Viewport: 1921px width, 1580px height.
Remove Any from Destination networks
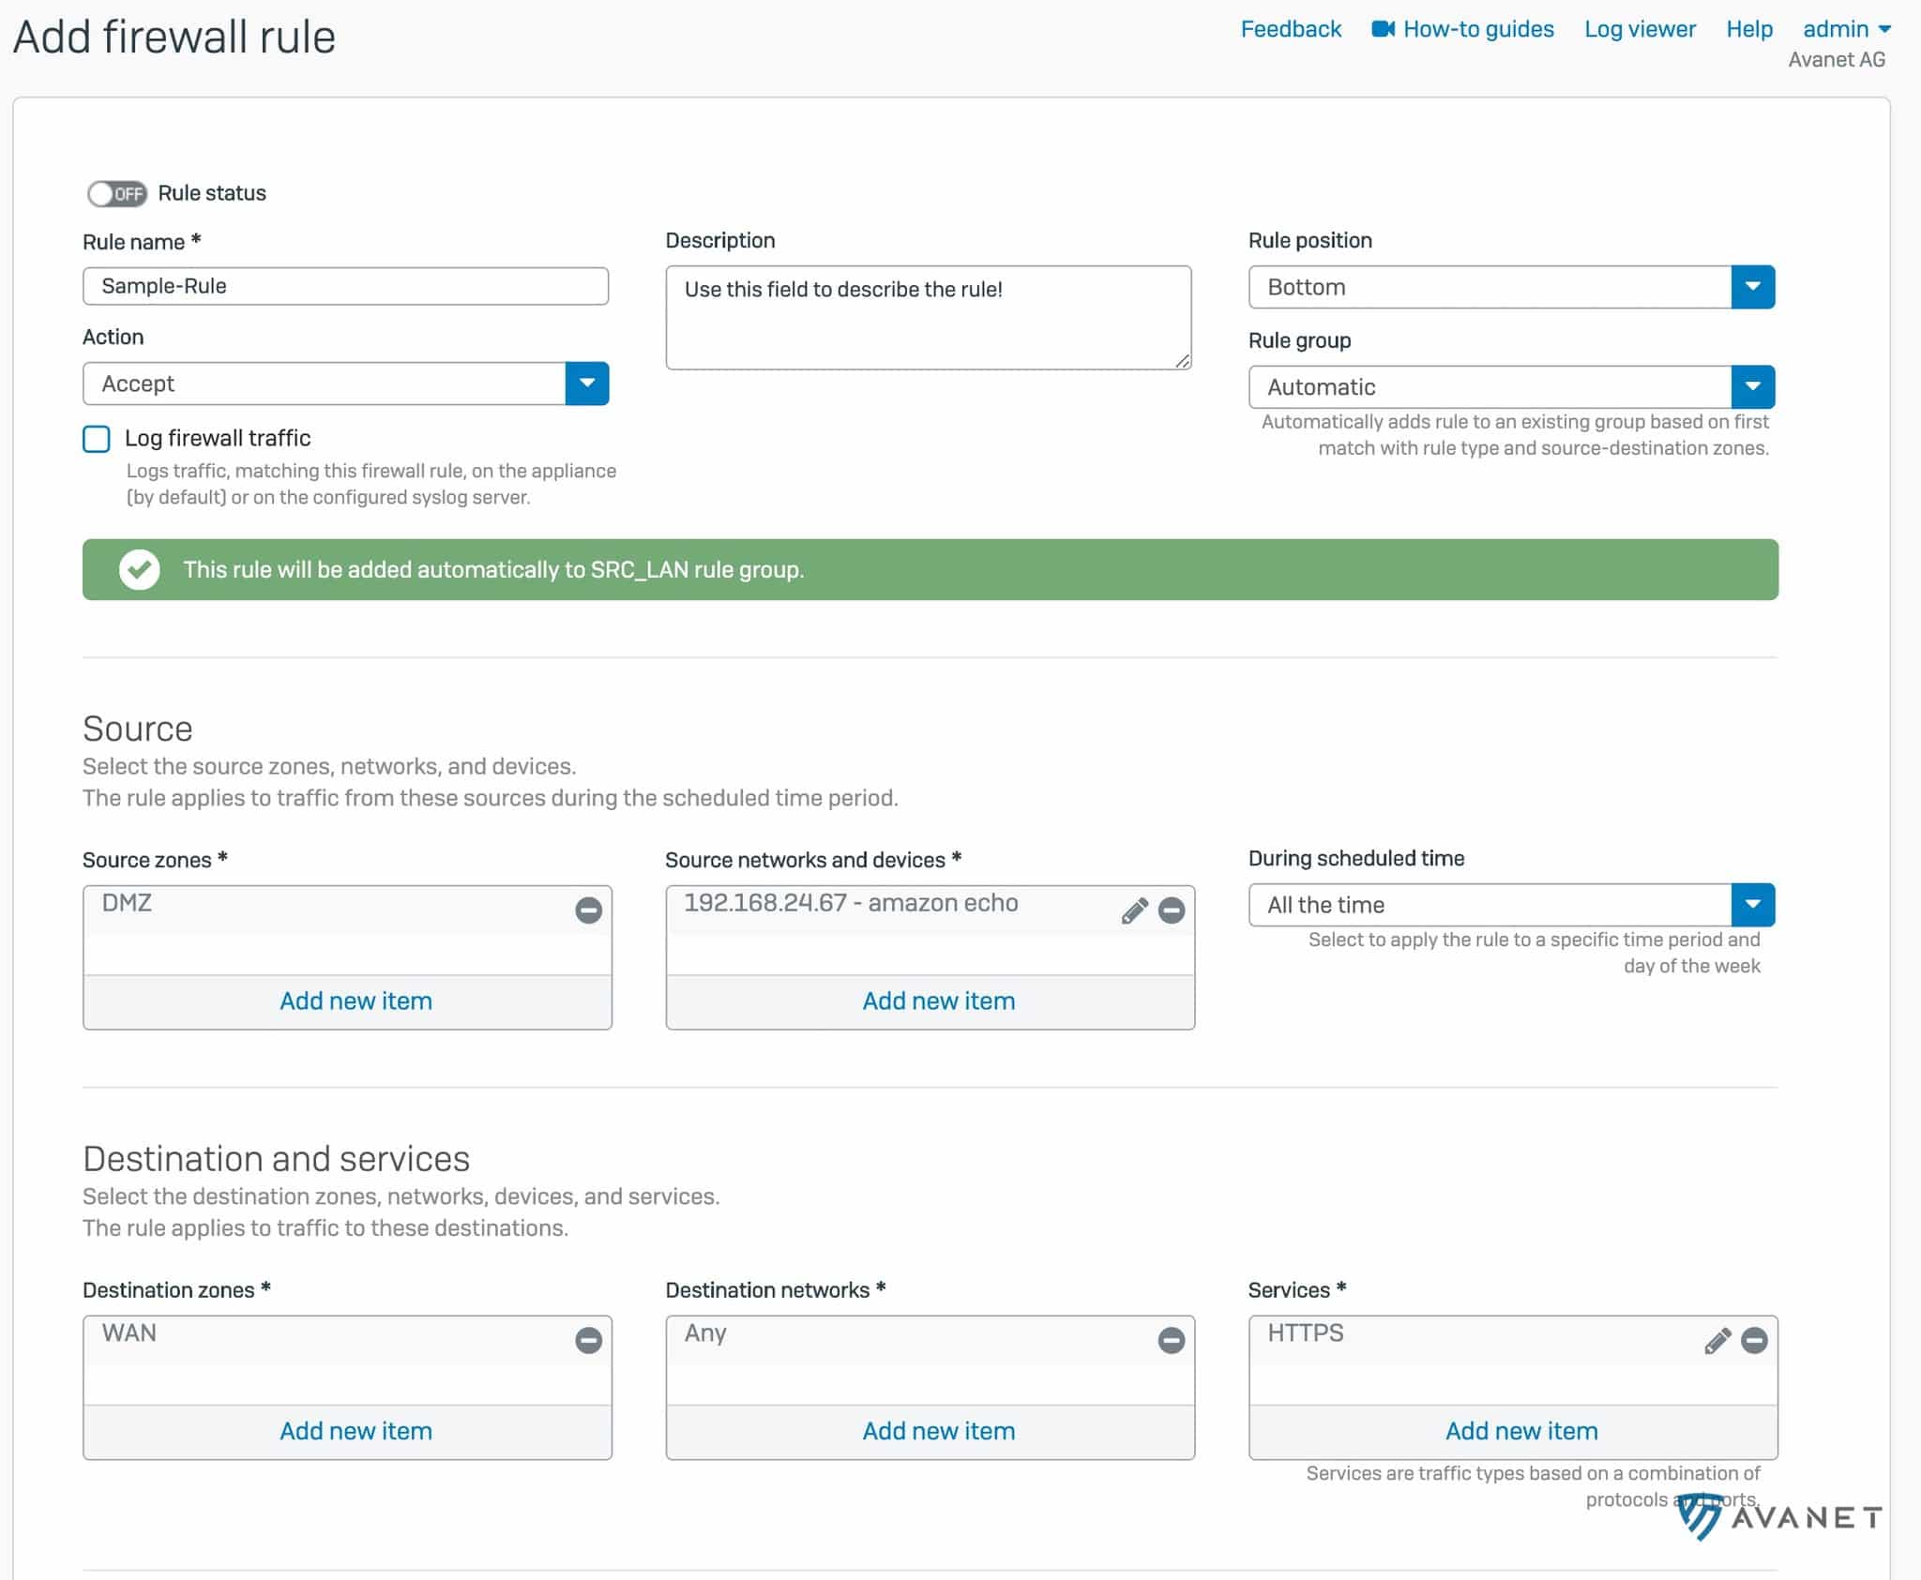pyautogui.click(x=1171, y=1340)
